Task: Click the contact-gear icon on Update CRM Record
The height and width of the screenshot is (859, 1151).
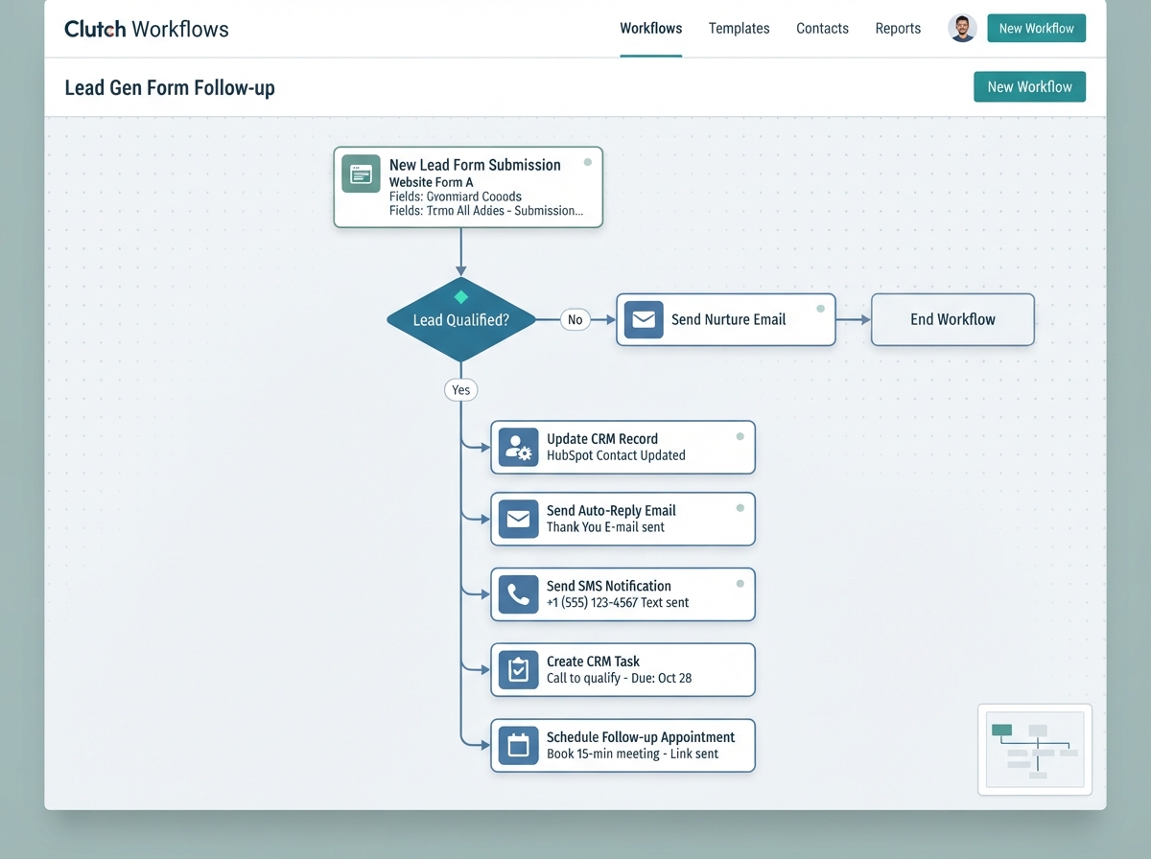Action: [x=519, y=447]
